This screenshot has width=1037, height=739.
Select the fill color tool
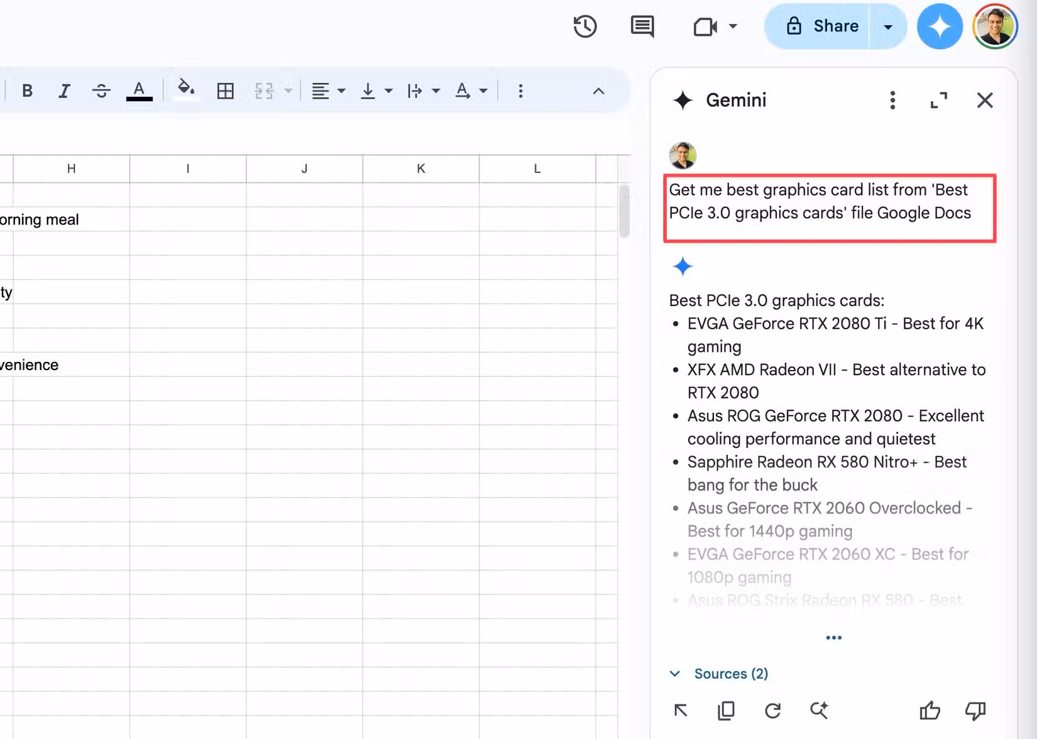click(x=186, y=90)
